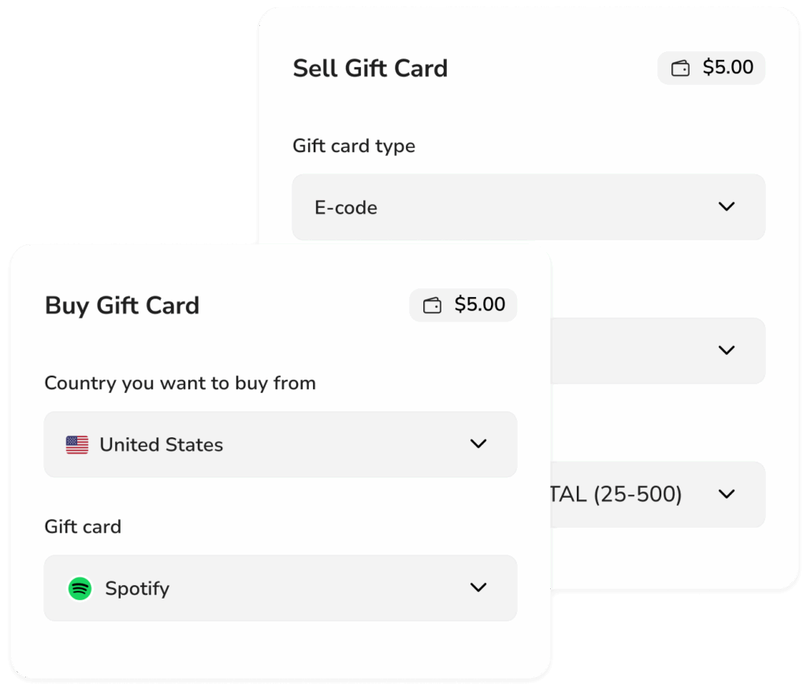Expand the (25-500) dropdown chevron
Viewport: 807px width, 690px height.
click(x=727, y=494)
